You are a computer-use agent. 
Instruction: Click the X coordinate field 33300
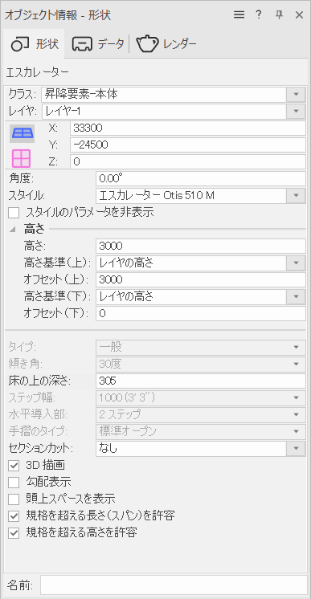[188, 128]
